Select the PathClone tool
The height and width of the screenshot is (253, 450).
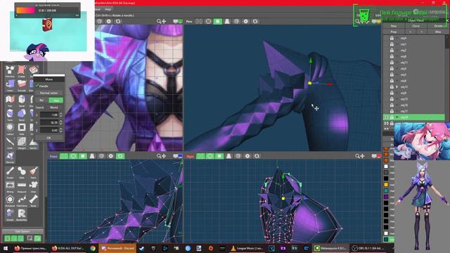[x=22, y=200]
